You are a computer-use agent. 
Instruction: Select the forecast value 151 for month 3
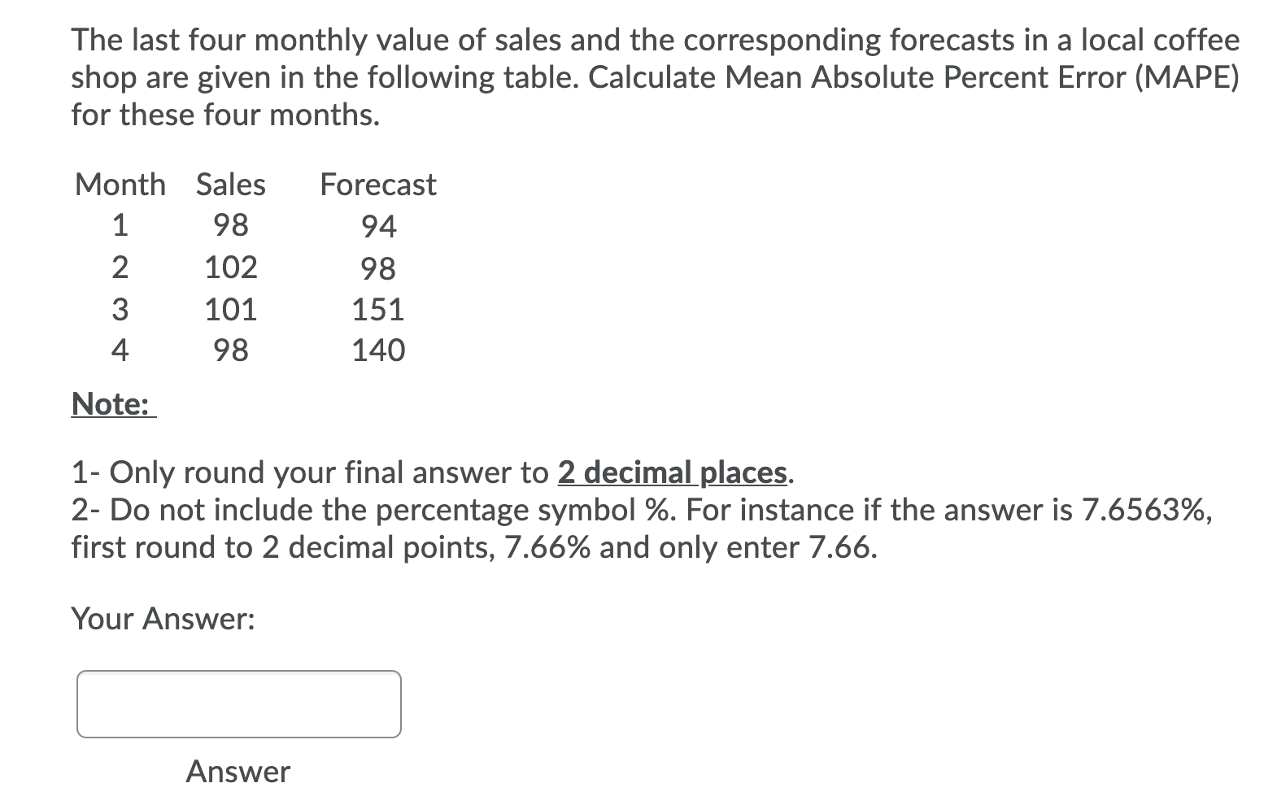point(377,309)
